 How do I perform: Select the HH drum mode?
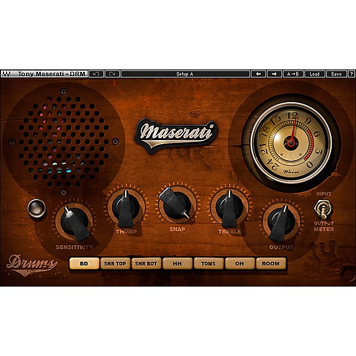coord(177,263)
